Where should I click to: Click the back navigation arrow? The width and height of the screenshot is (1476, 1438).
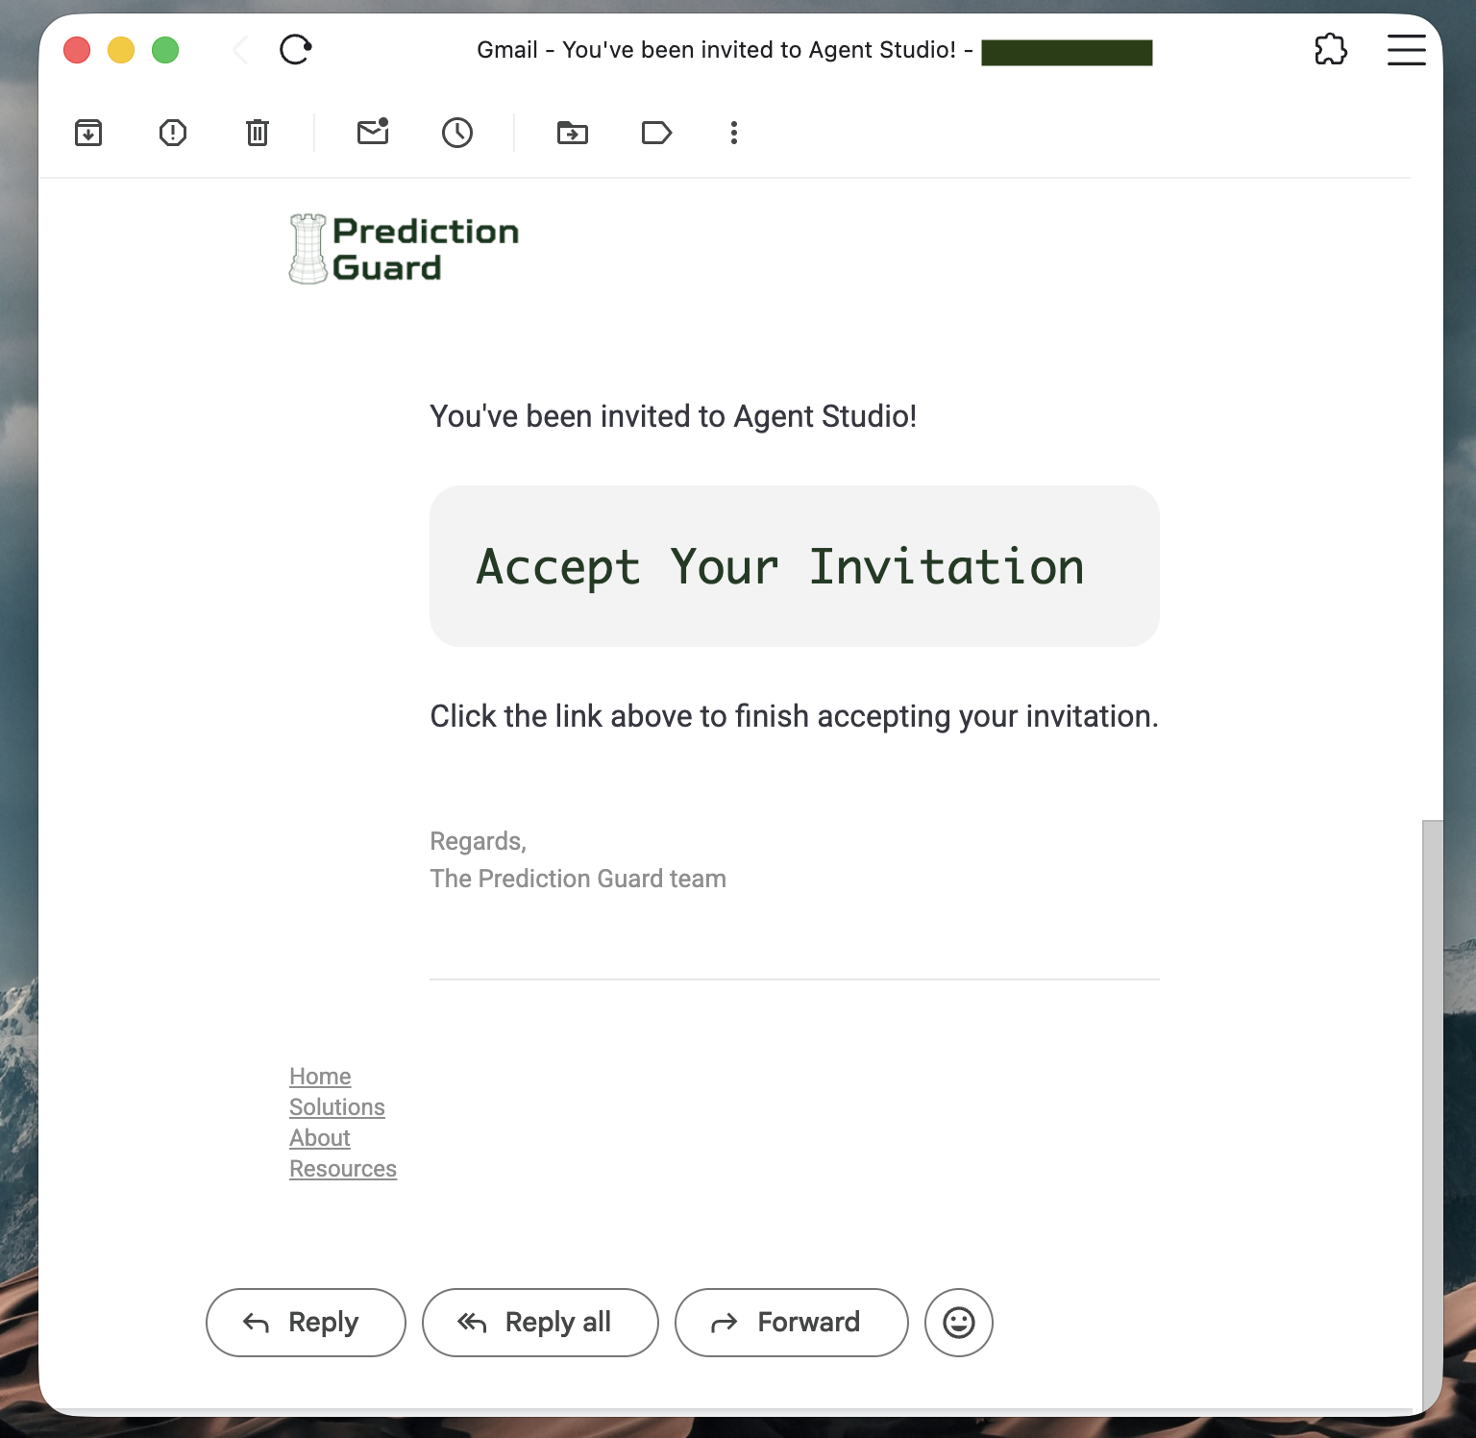point(239,49)
